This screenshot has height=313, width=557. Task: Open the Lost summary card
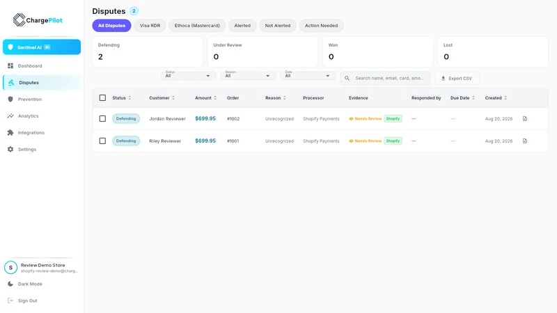pos(493,51)
